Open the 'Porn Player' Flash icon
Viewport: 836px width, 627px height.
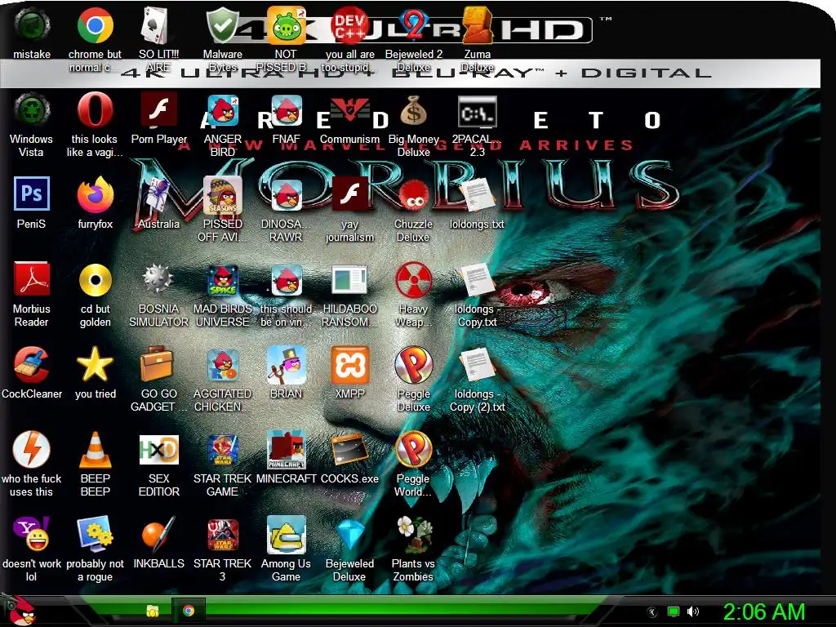click(x=158, y=110)
